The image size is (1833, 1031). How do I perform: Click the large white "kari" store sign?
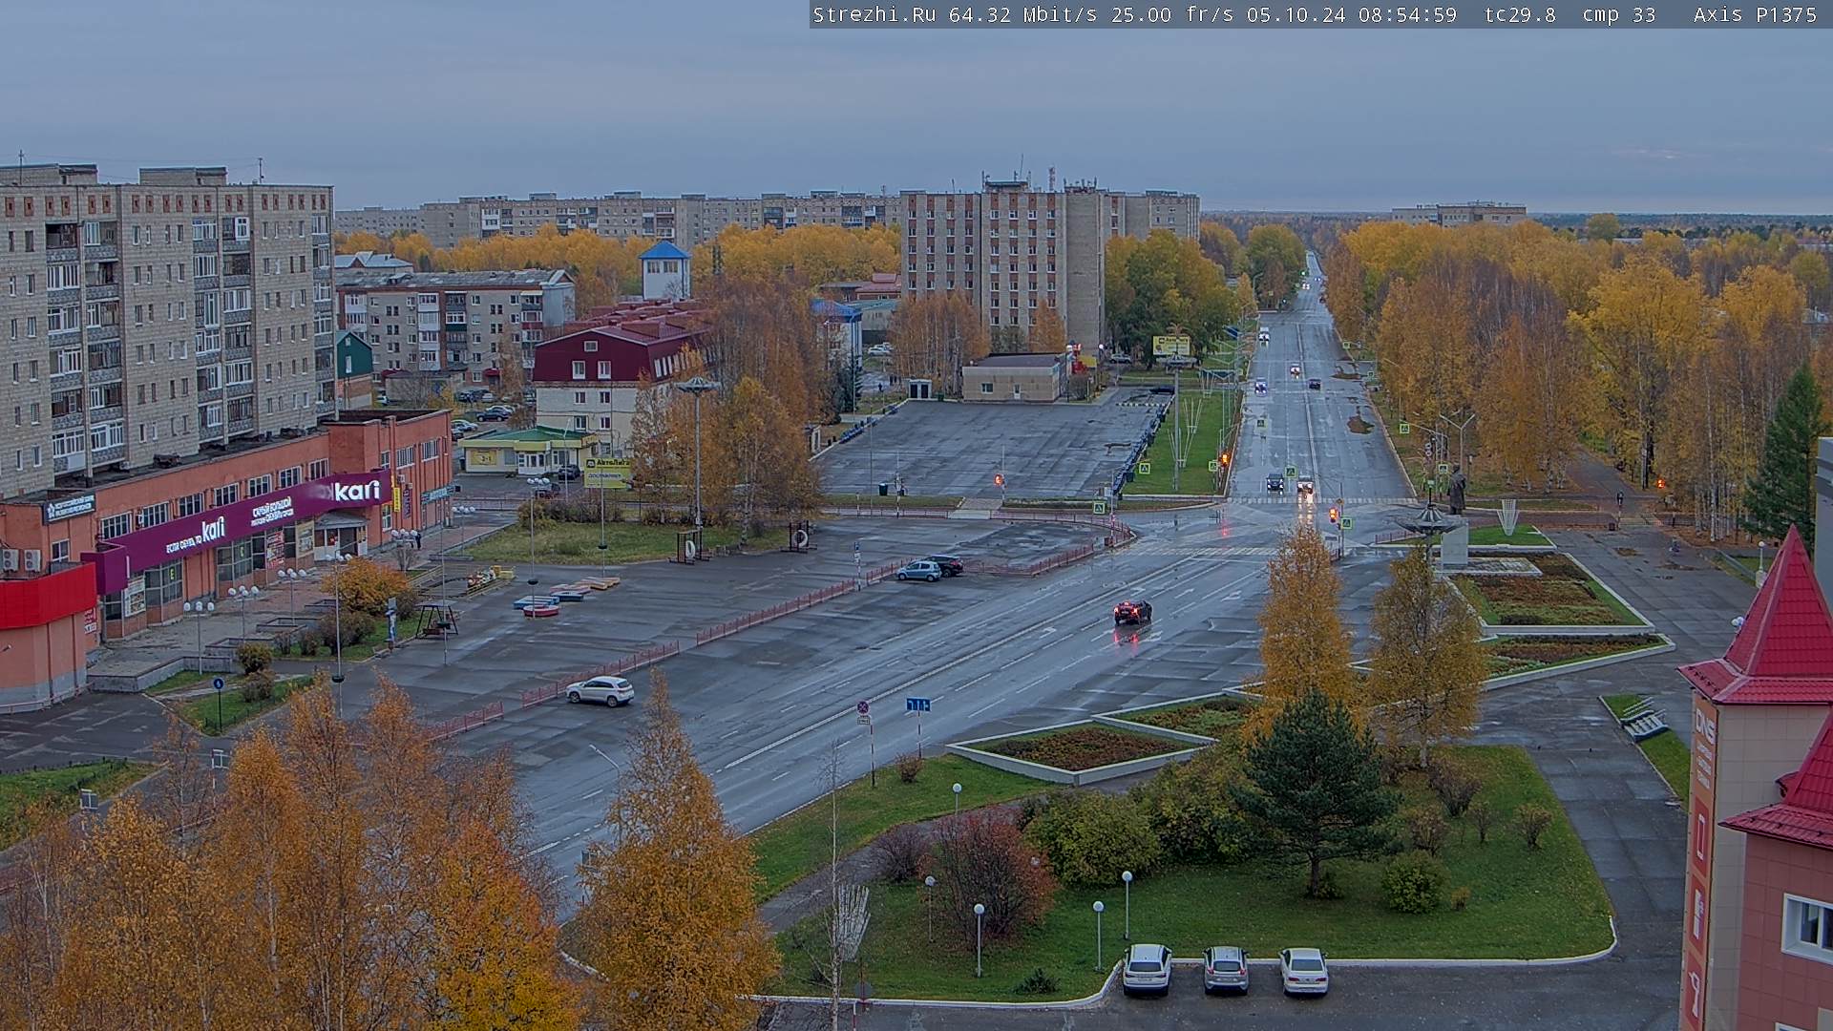point(357,491)
